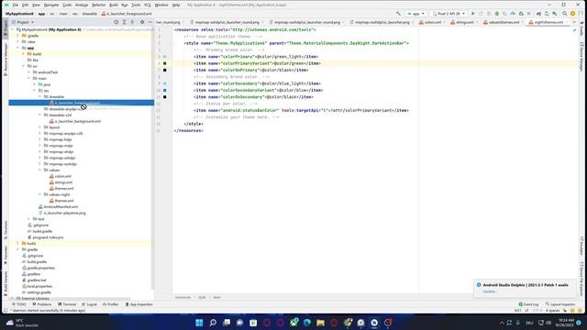The image size is (587, 330).
Task: Expand the top-level build folder near gradle
Action: (17, 243)
